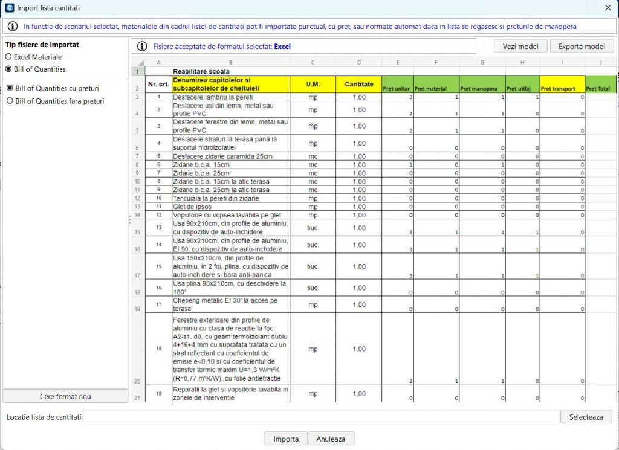Click the 'Usa 150x210cm' description cell
Image resolution: width=619 pixels, height=450 pixels.
pyautogui.click(x=231, y=266)
